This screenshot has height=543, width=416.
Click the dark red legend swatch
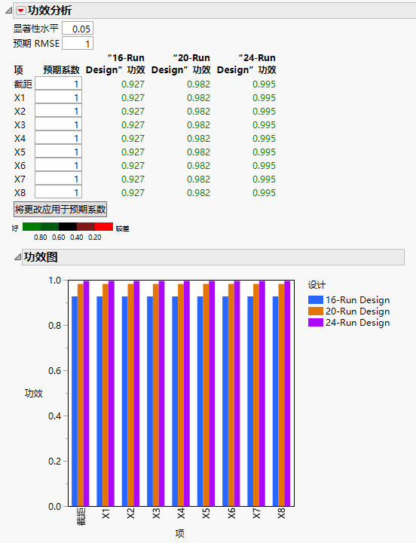(x=86, y=227)
